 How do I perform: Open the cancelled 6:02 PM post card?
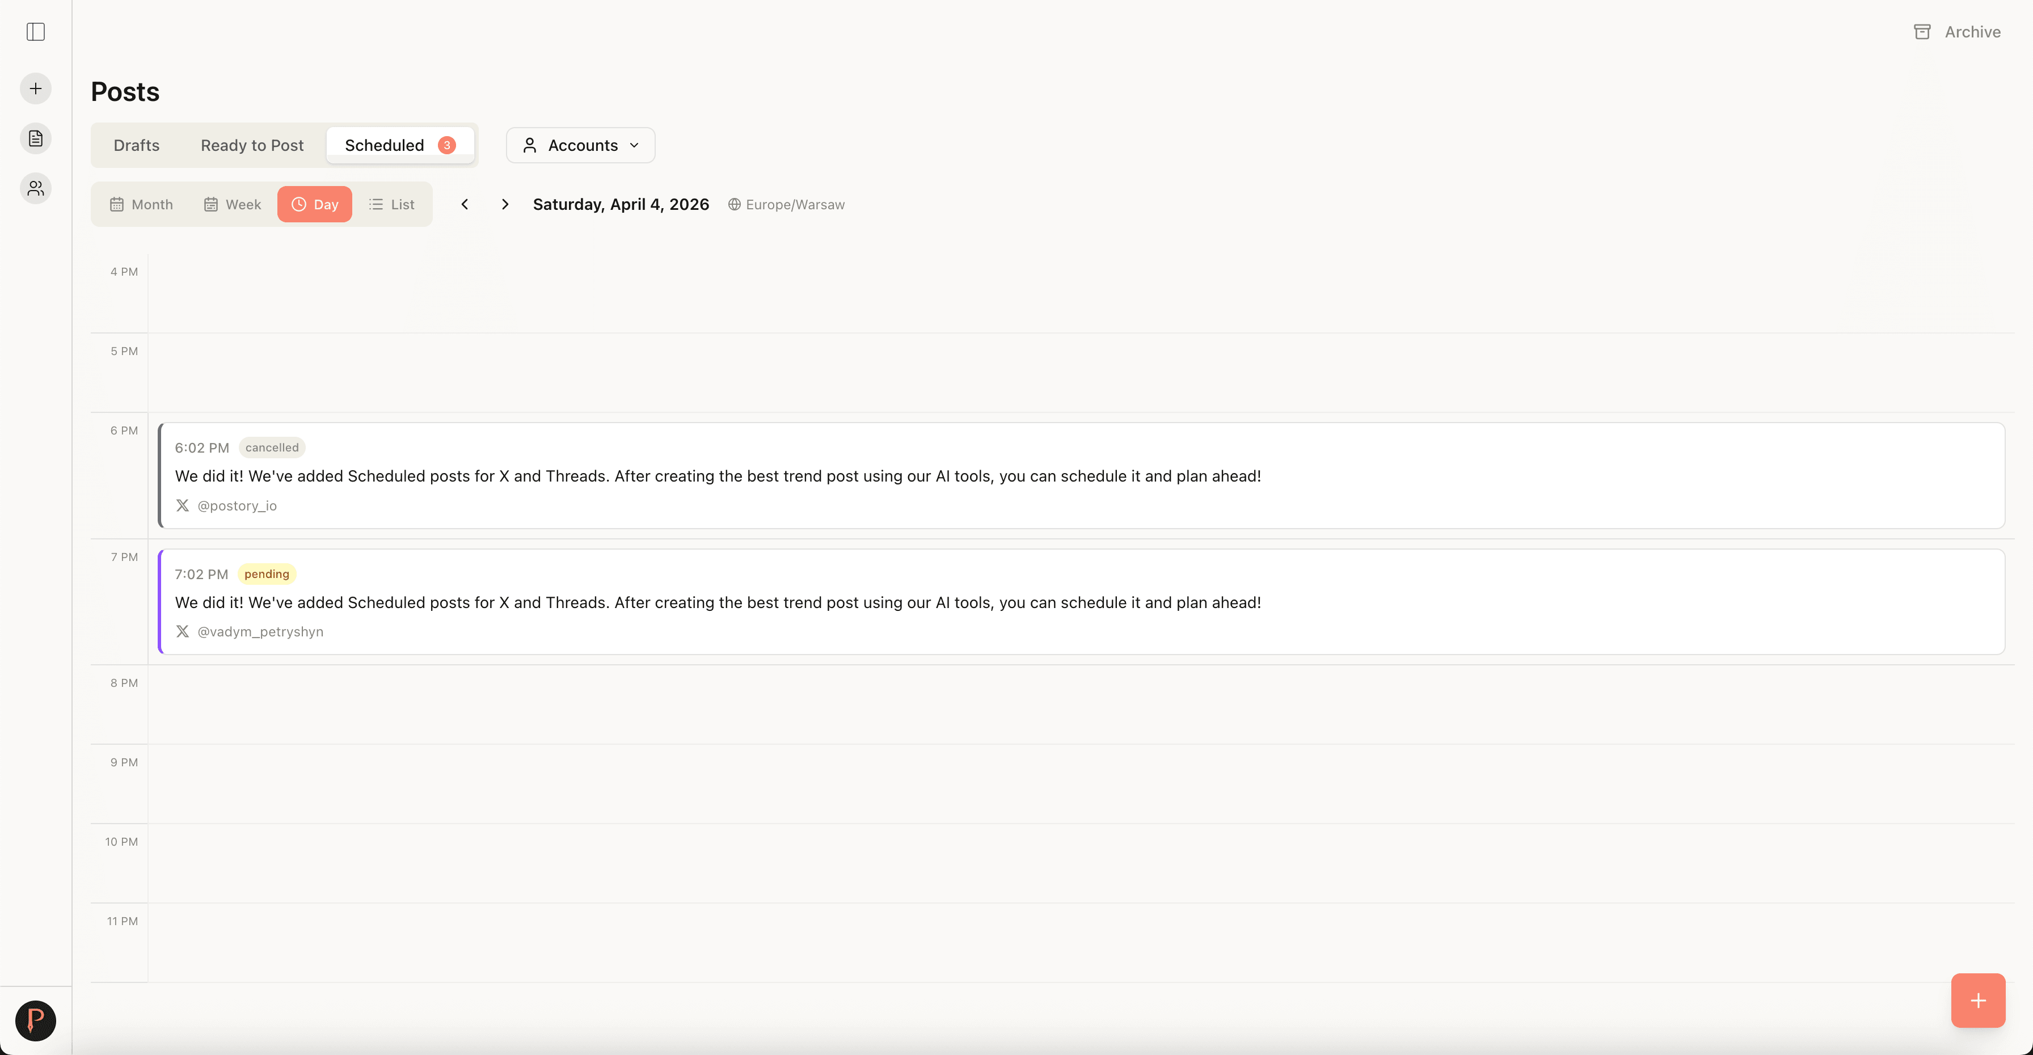tap(1081, 476)
